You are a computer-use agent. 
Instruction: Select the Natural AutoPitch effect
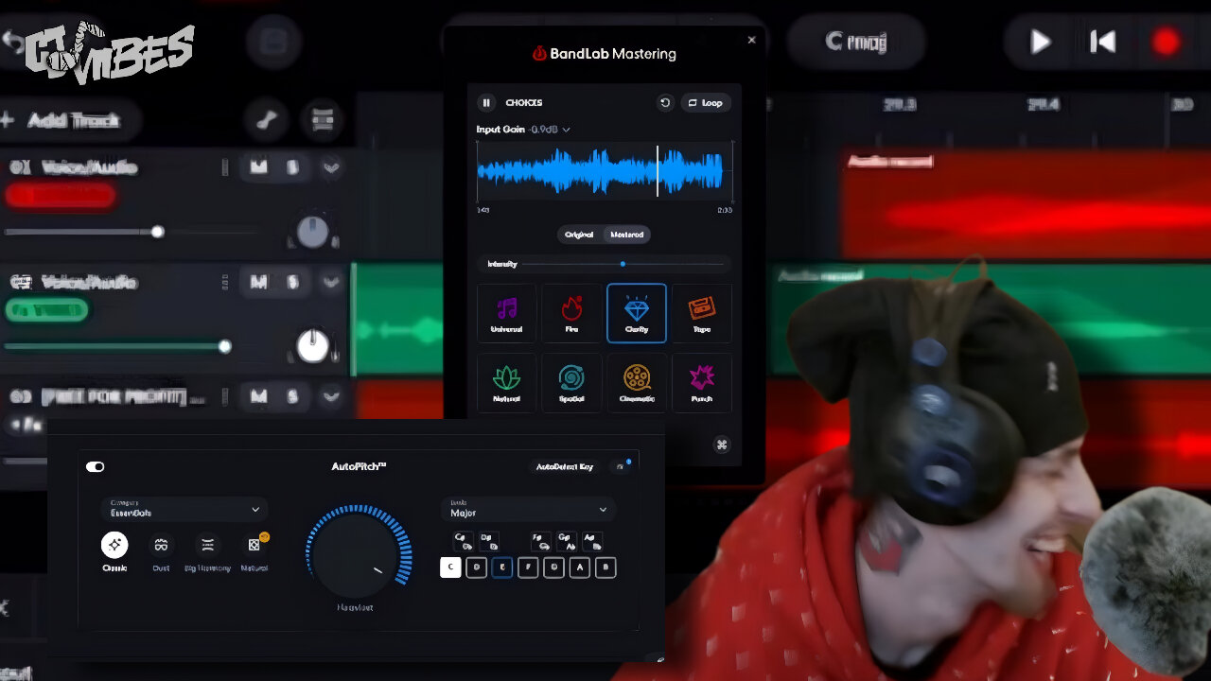coord(254,552)
